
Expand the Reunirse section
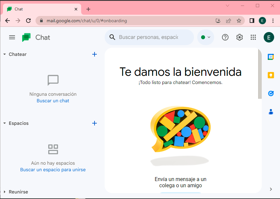click(5, 192)
